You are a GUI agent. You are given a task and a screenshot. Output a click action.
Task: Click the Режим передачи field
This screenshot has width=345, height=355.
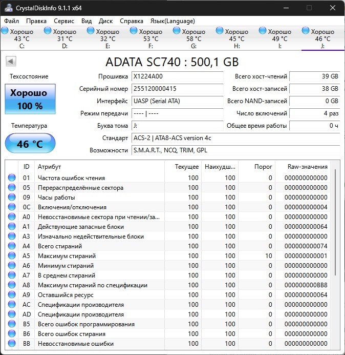[177, 113]
